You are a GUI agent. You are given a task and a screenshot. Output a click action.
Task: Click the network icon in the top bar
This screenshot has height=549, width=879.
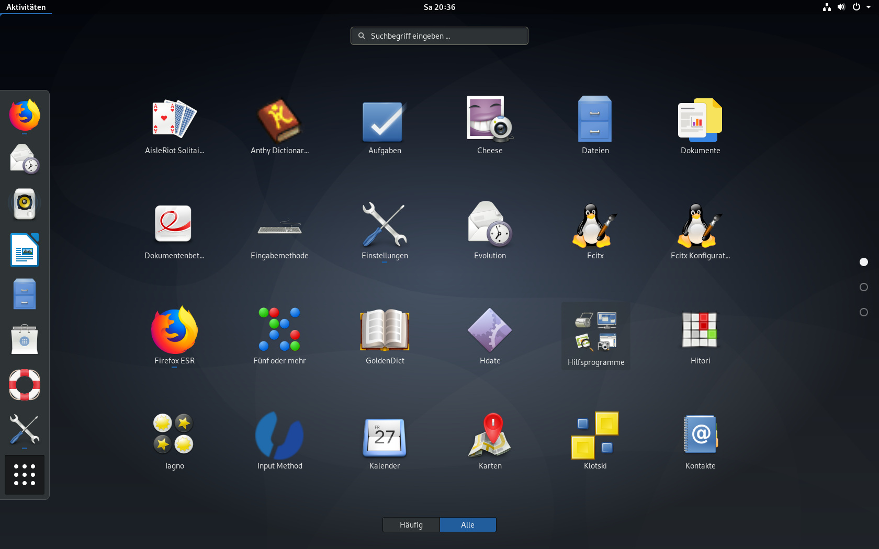(x=826, y=7)
